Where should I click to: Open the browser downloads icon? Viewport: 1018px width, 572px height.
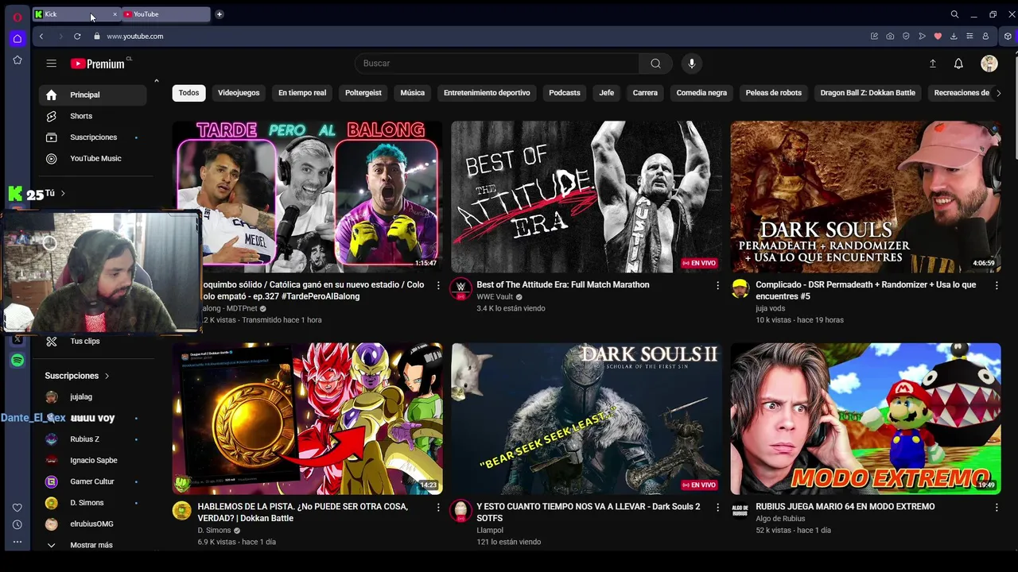pos(954,37)
